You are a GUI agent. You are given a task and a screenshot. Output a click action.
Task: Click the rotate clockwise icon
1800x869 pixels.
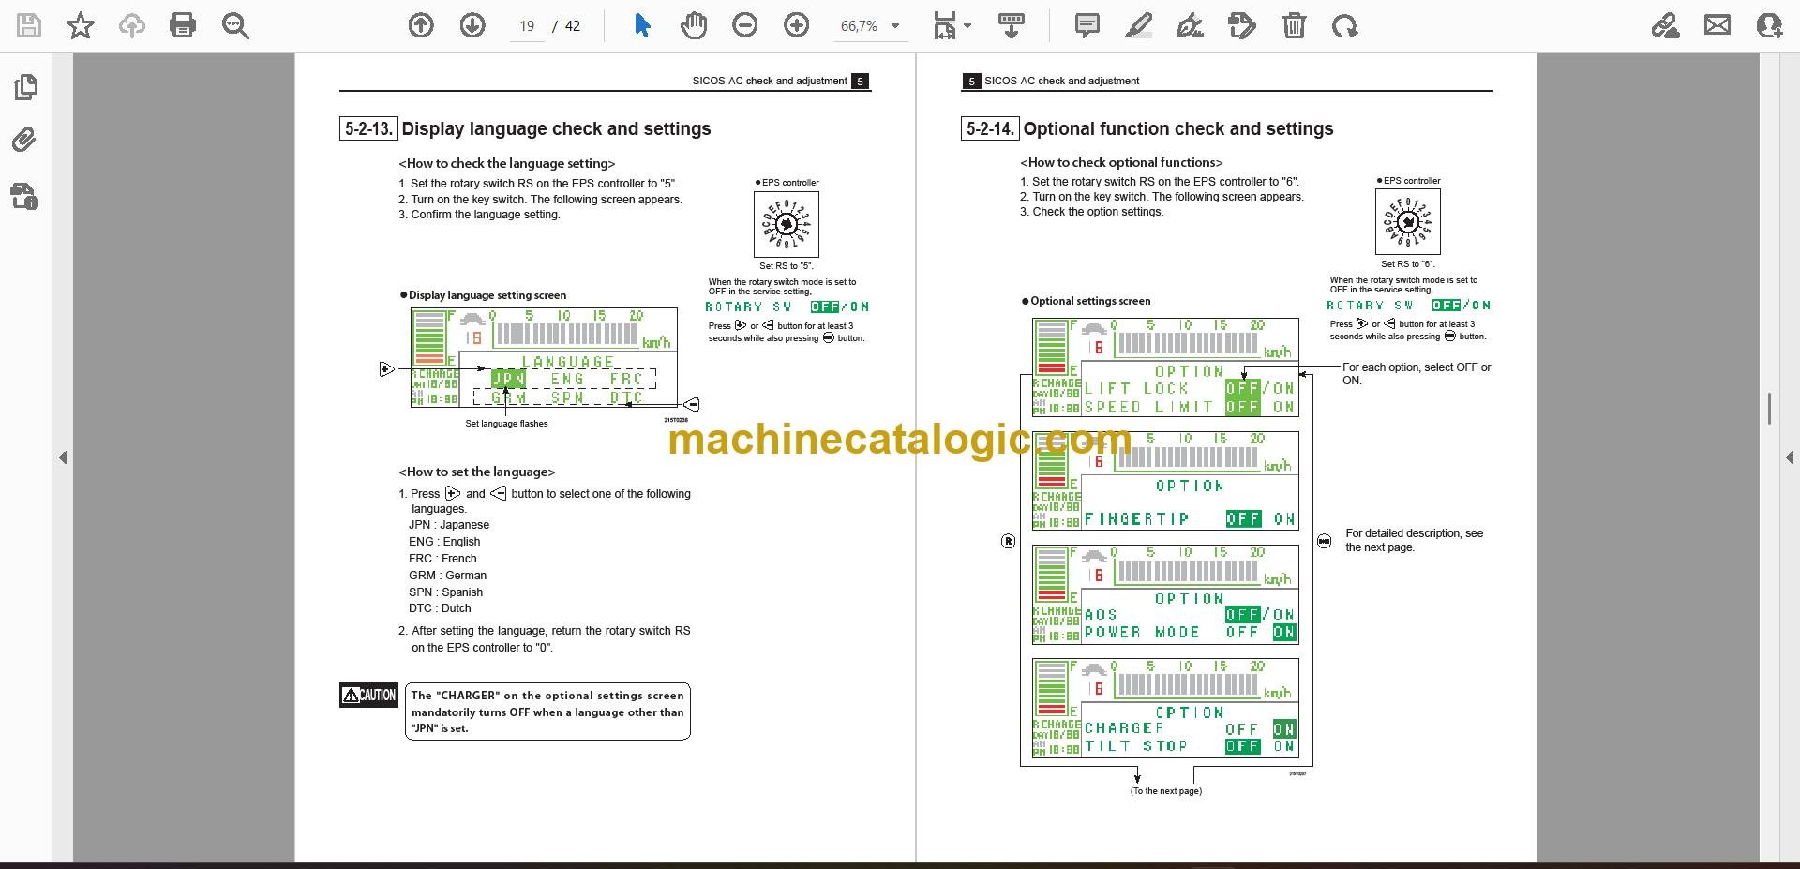pos(1344,25)
